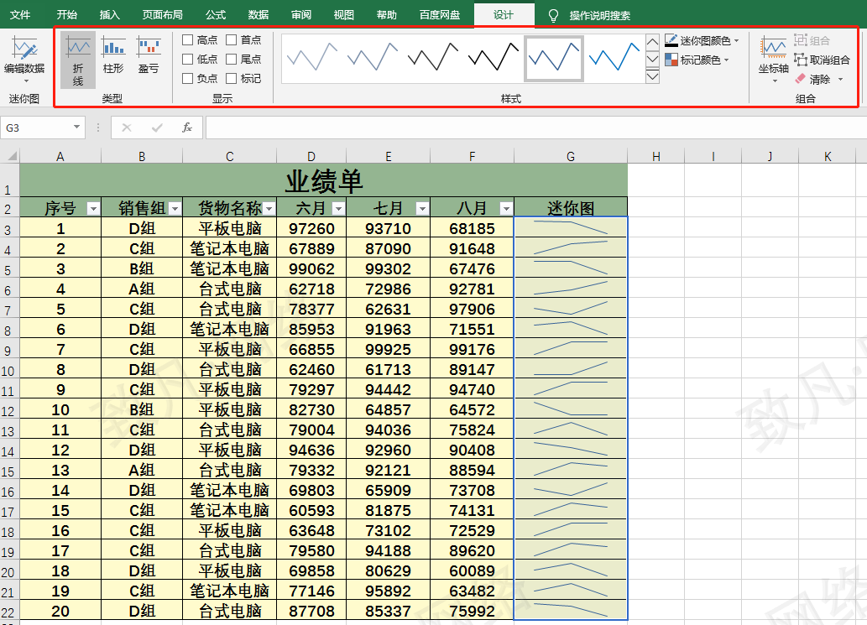
Task: Click the 组合 group icon
Action: [800, 40]
